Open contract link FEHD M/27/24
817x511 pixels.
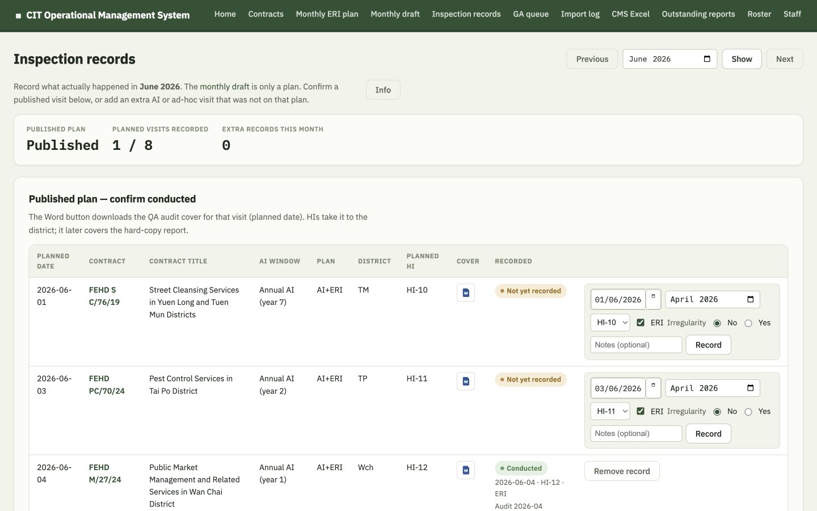click(x=105, y=474)
